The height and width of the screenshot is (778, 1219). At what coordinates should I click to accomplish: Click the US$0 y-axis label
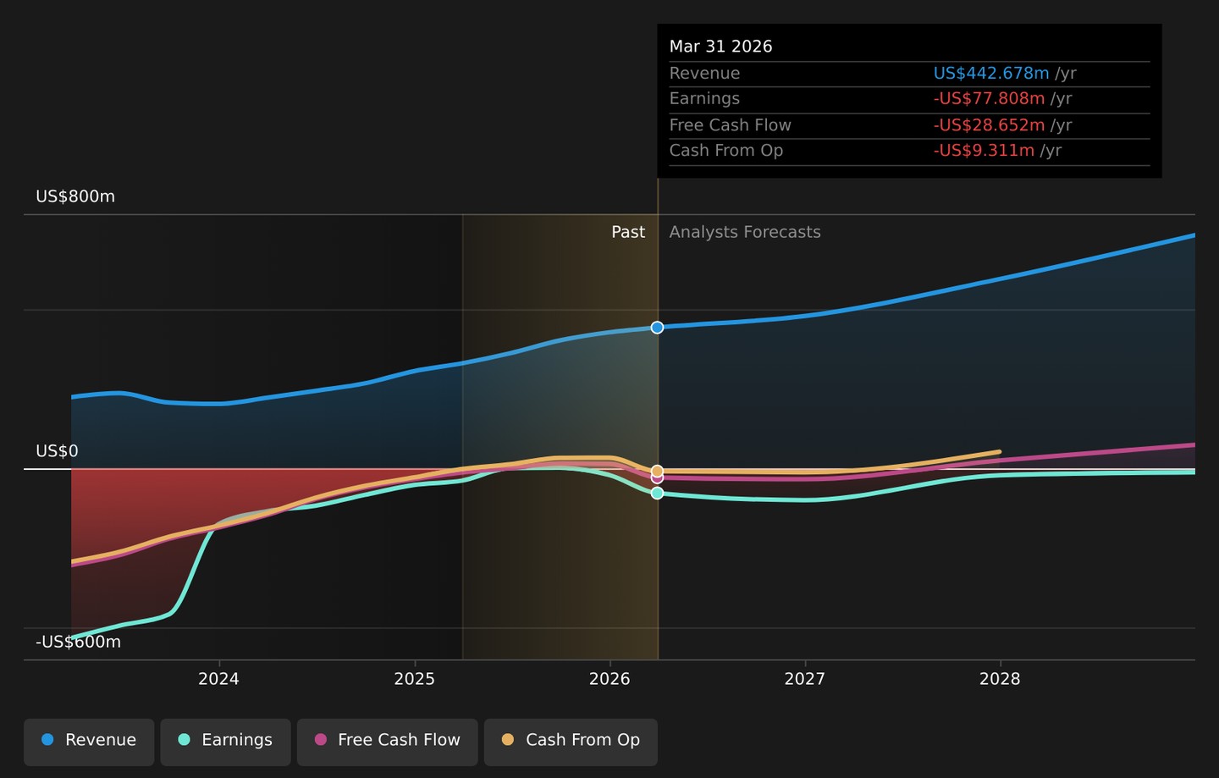point(57,451)
